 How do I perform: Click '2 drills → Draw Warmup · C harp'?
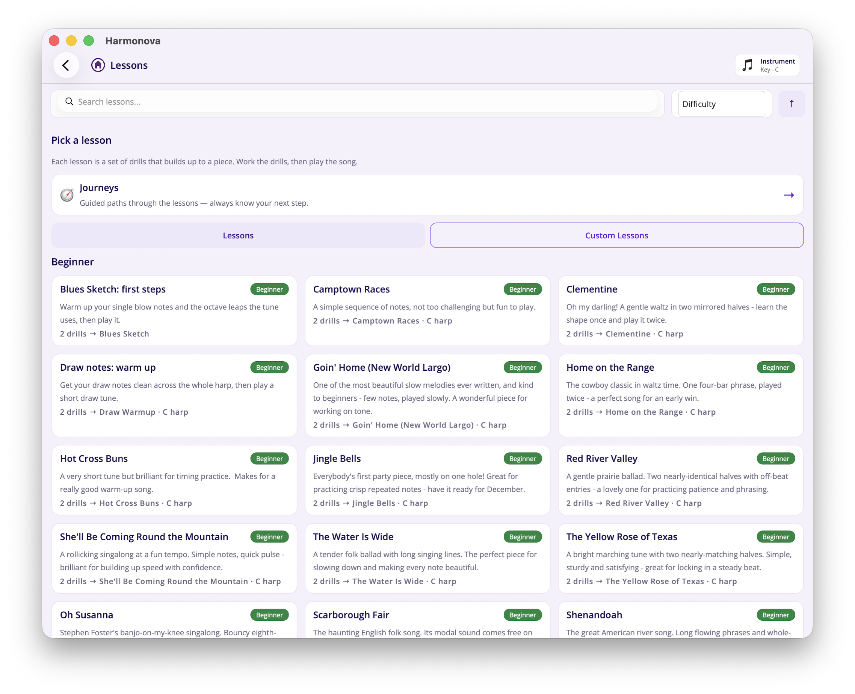click(124, 412)
